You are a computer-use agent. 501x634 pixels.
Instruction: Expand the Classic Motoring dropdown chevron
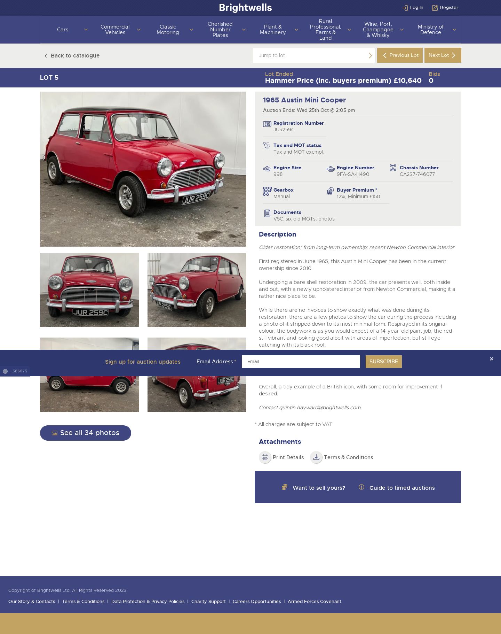pos(191,30)
